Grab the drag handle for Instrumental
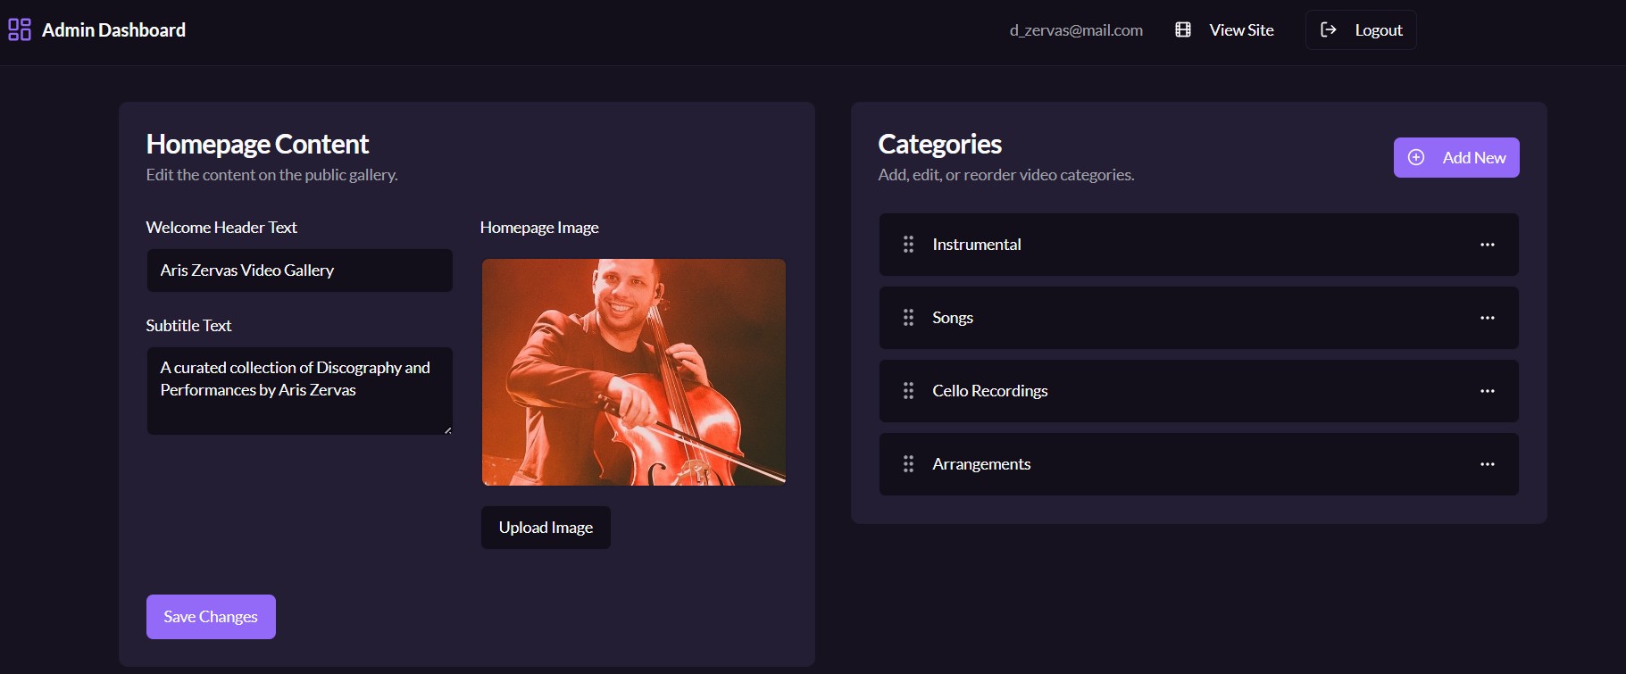Image resolution: width=1626 pixels, height=674 pixels. (x=908, y=245)
